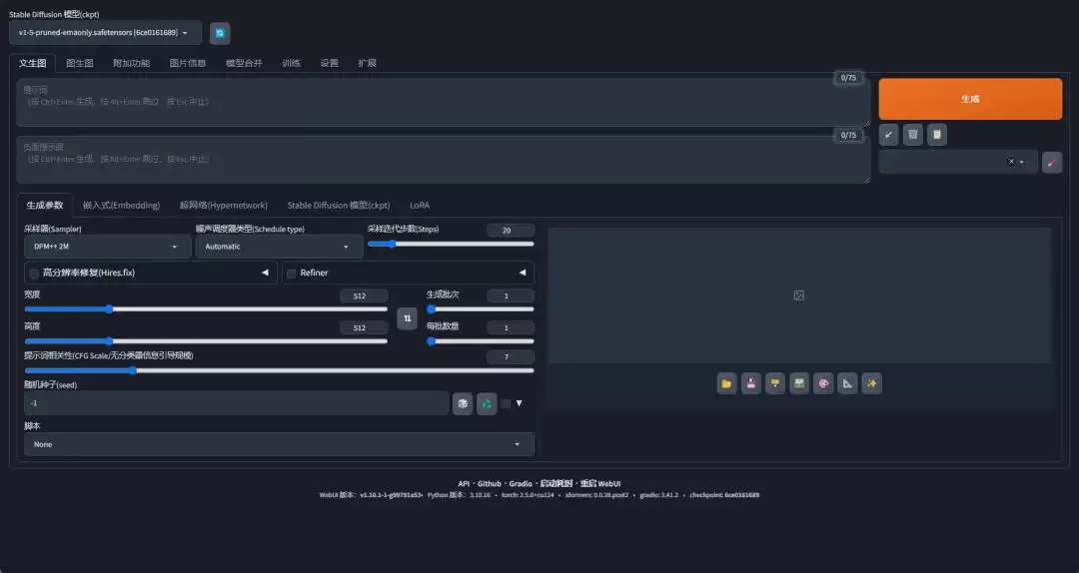Open the Schedule type dropdown set to Automatic
Screen dimensions: 1079x573
click(278, 247)
